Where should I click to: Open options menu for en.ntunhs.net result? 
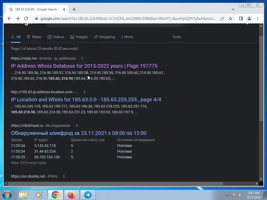click(x=64, y=176)
